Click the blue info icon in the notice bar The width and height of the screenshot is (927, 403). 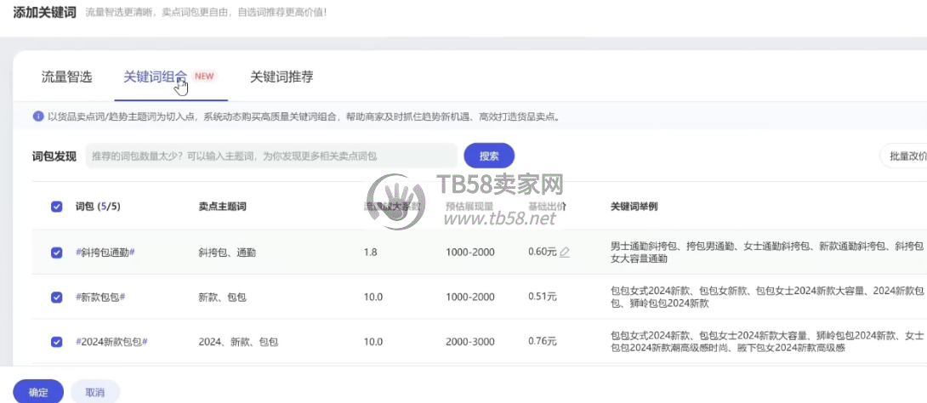[x=37, y=116]
